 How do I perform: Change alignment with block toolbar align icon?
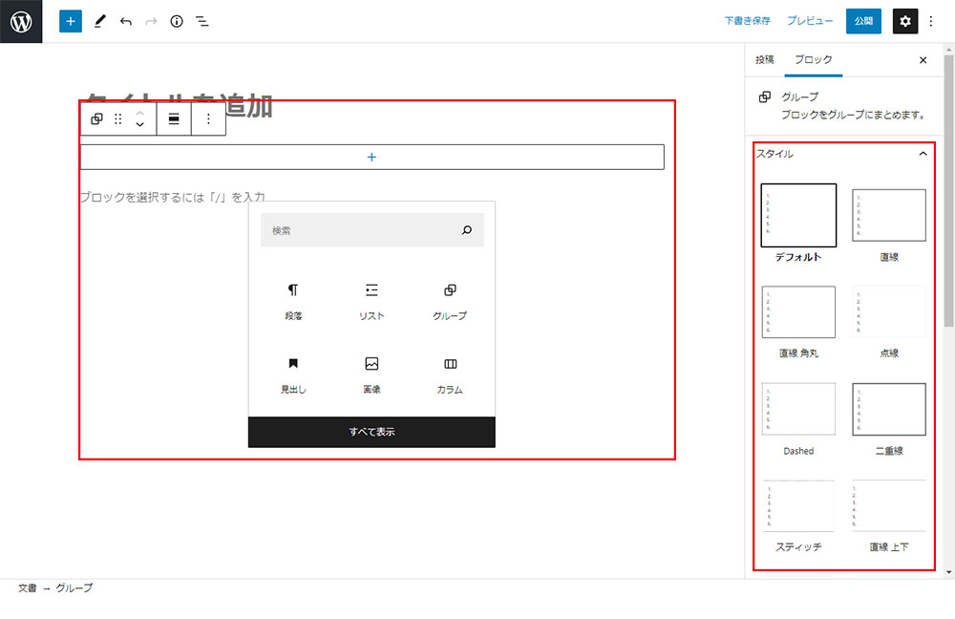point(174,119)
